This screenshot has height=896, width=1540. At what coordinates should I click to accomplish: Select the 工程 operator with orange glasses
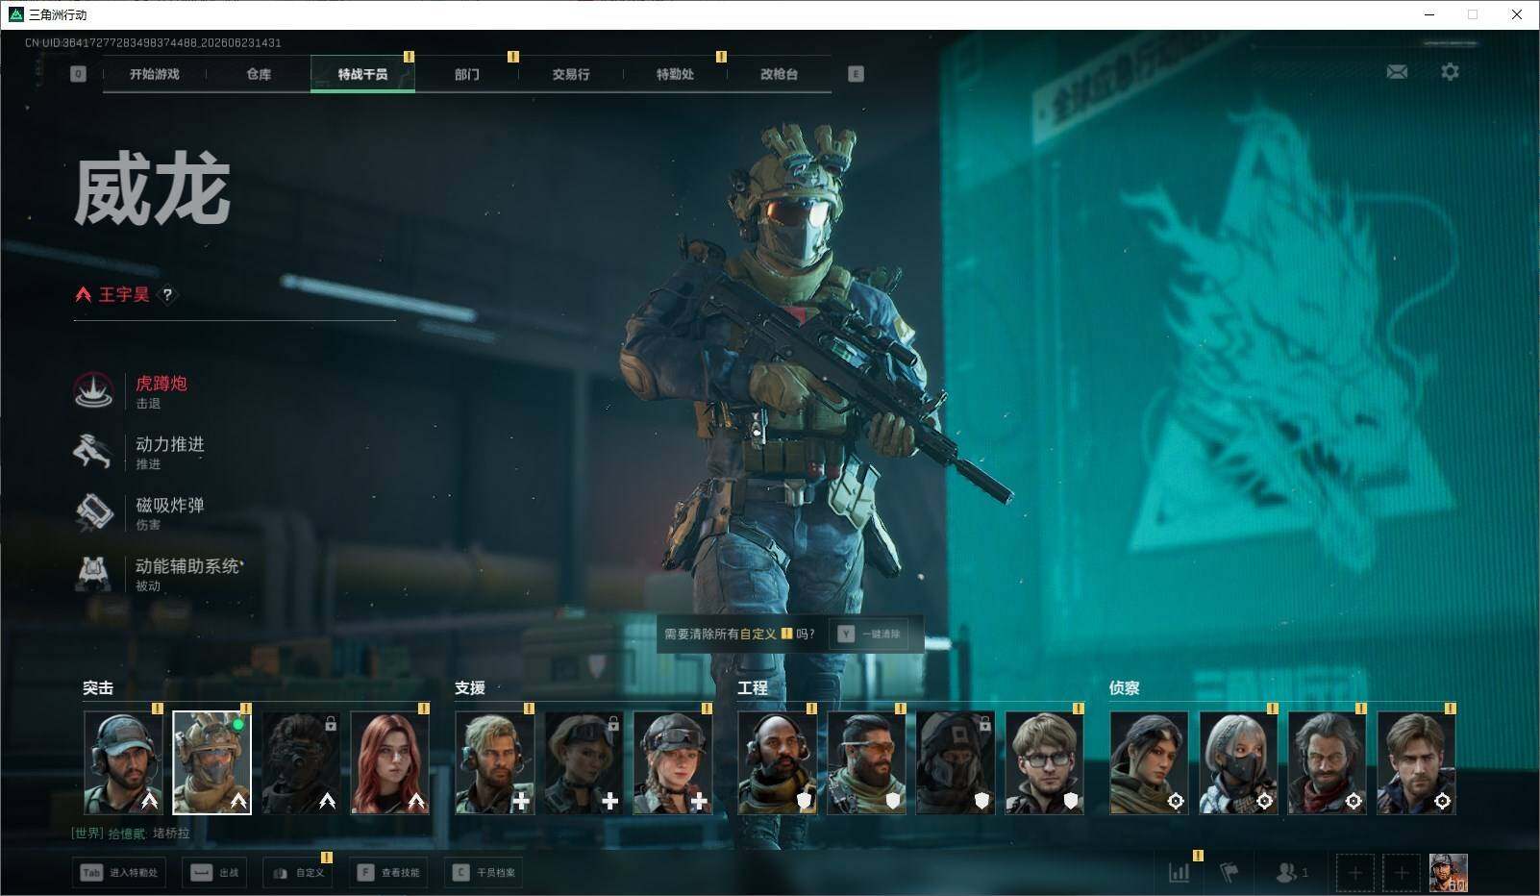tap(866, 762)
